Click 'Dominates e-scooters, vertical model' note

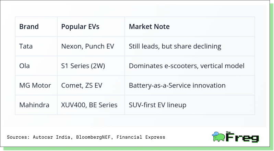(187, 66)
